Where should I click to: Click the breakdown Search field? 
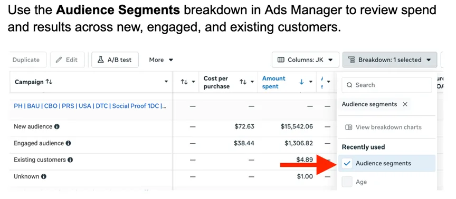pyautogui.click(x=387, y=85)
